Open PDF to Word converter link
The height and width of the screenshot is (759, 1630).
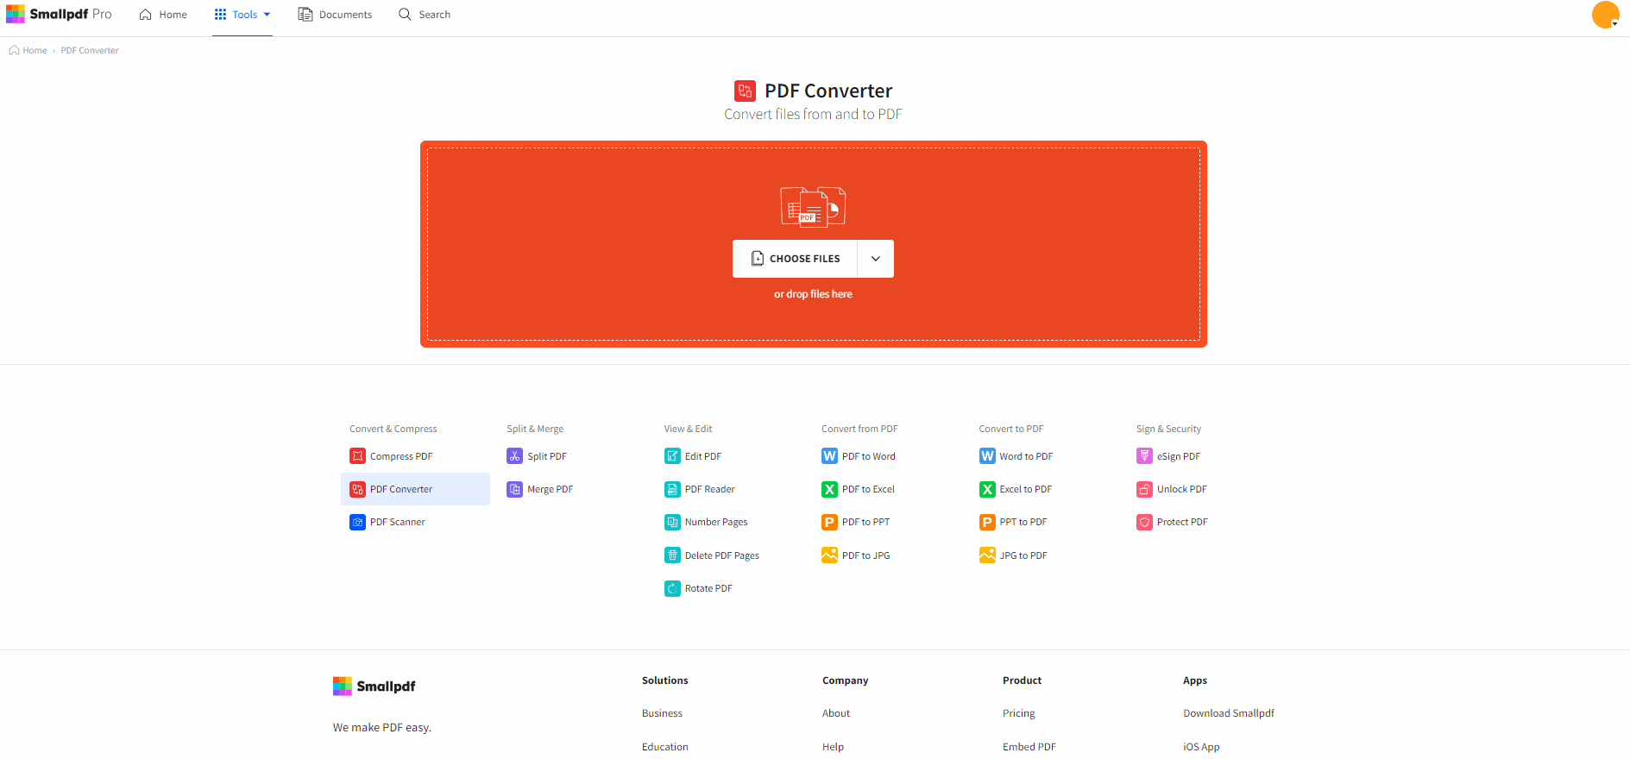(869, 456)
